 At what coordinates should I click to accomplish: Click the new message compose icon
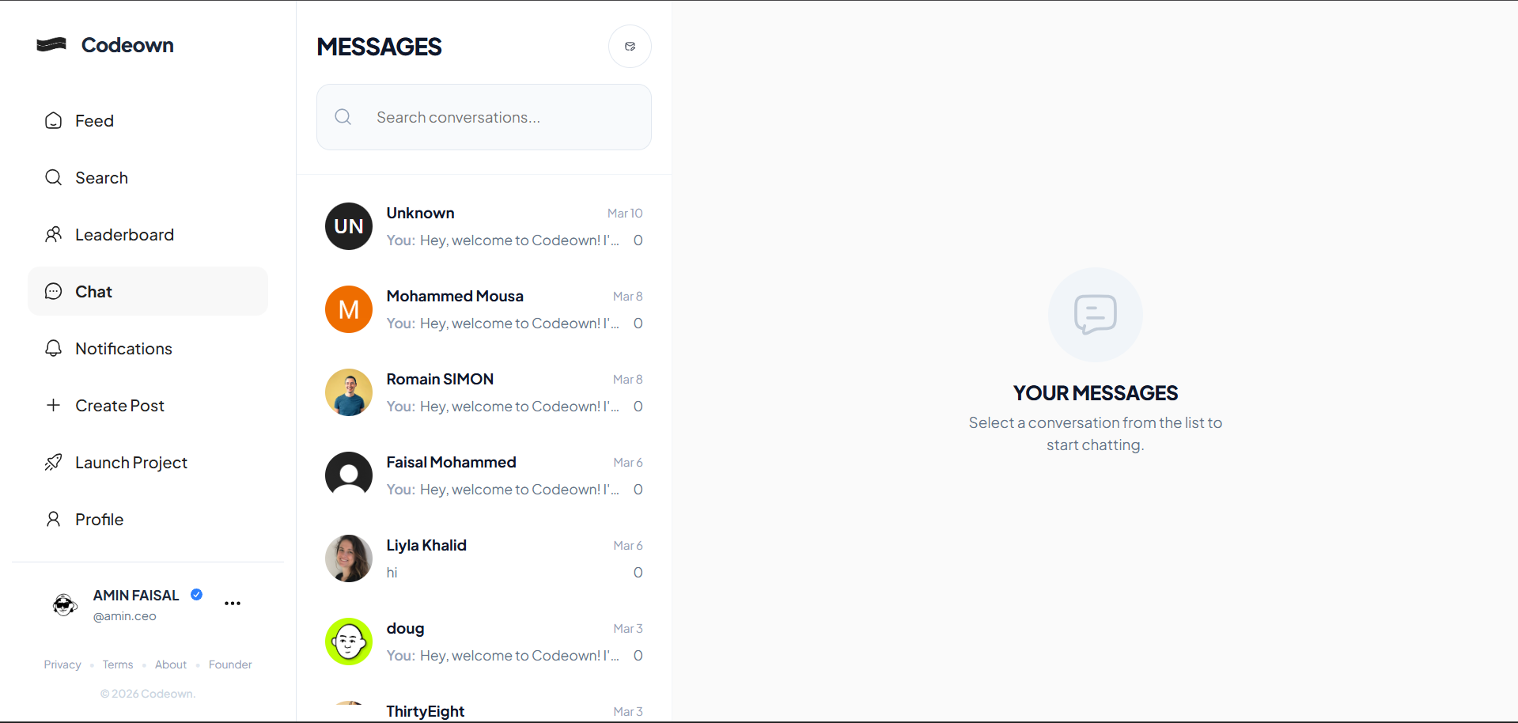[x=630, y=47]
